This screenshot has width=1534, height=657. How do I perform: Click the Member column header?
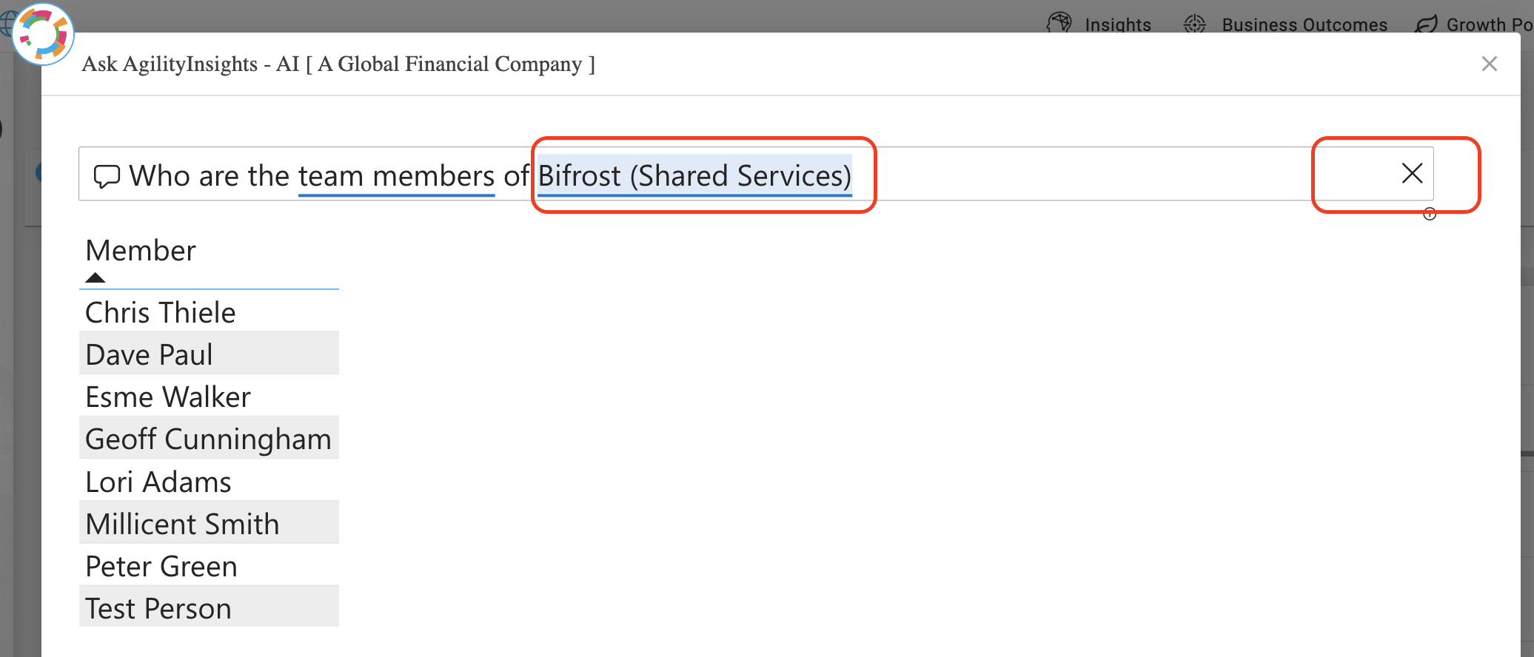point(141,251)
